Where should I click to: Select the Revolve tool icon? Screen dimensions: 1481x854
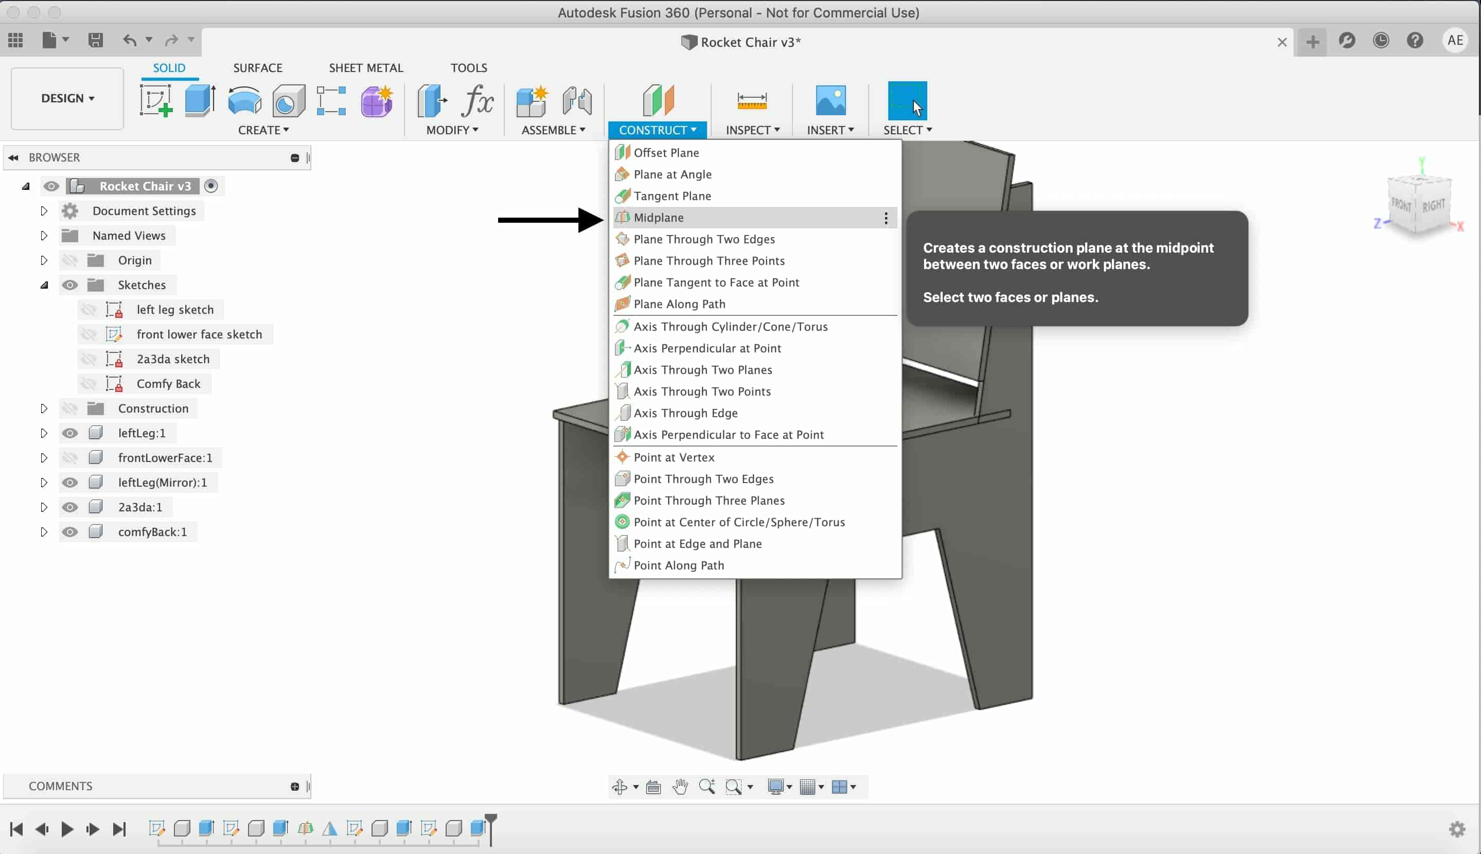(244, 100)
